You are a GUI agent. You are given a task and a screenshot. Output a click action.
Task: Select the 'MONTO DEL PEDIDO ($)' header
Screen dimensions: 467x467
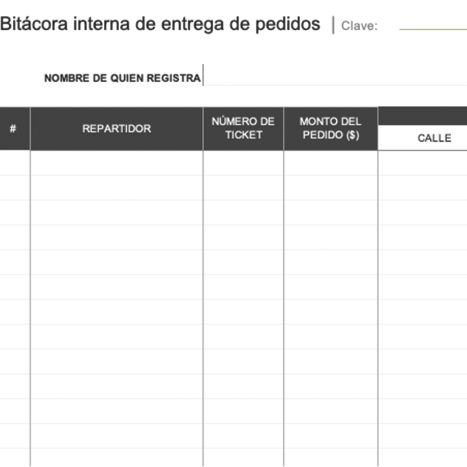tap(330, 128)
